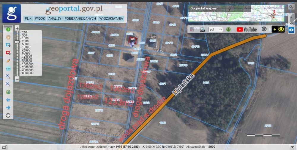
Task: Select the pencil drawing tool
Action: tap(8, 61)
